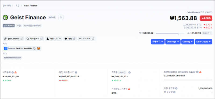Image resolution: width=215 pixels, height=99 pixels.
Task: Expand the 구매하기 dropdown button
Action: pyautogui.click(x=157, y=42)
